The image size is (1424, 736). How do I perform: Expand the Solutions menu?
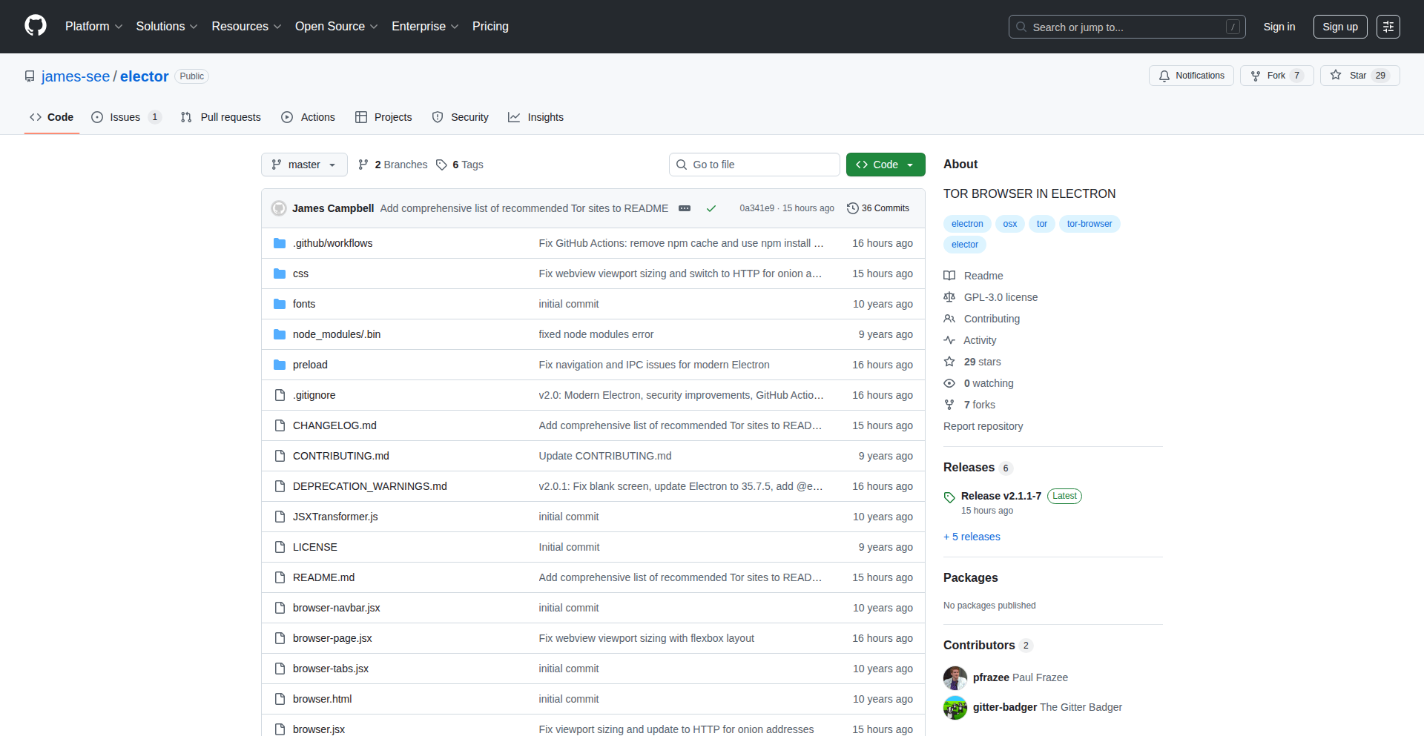(167, 27)
